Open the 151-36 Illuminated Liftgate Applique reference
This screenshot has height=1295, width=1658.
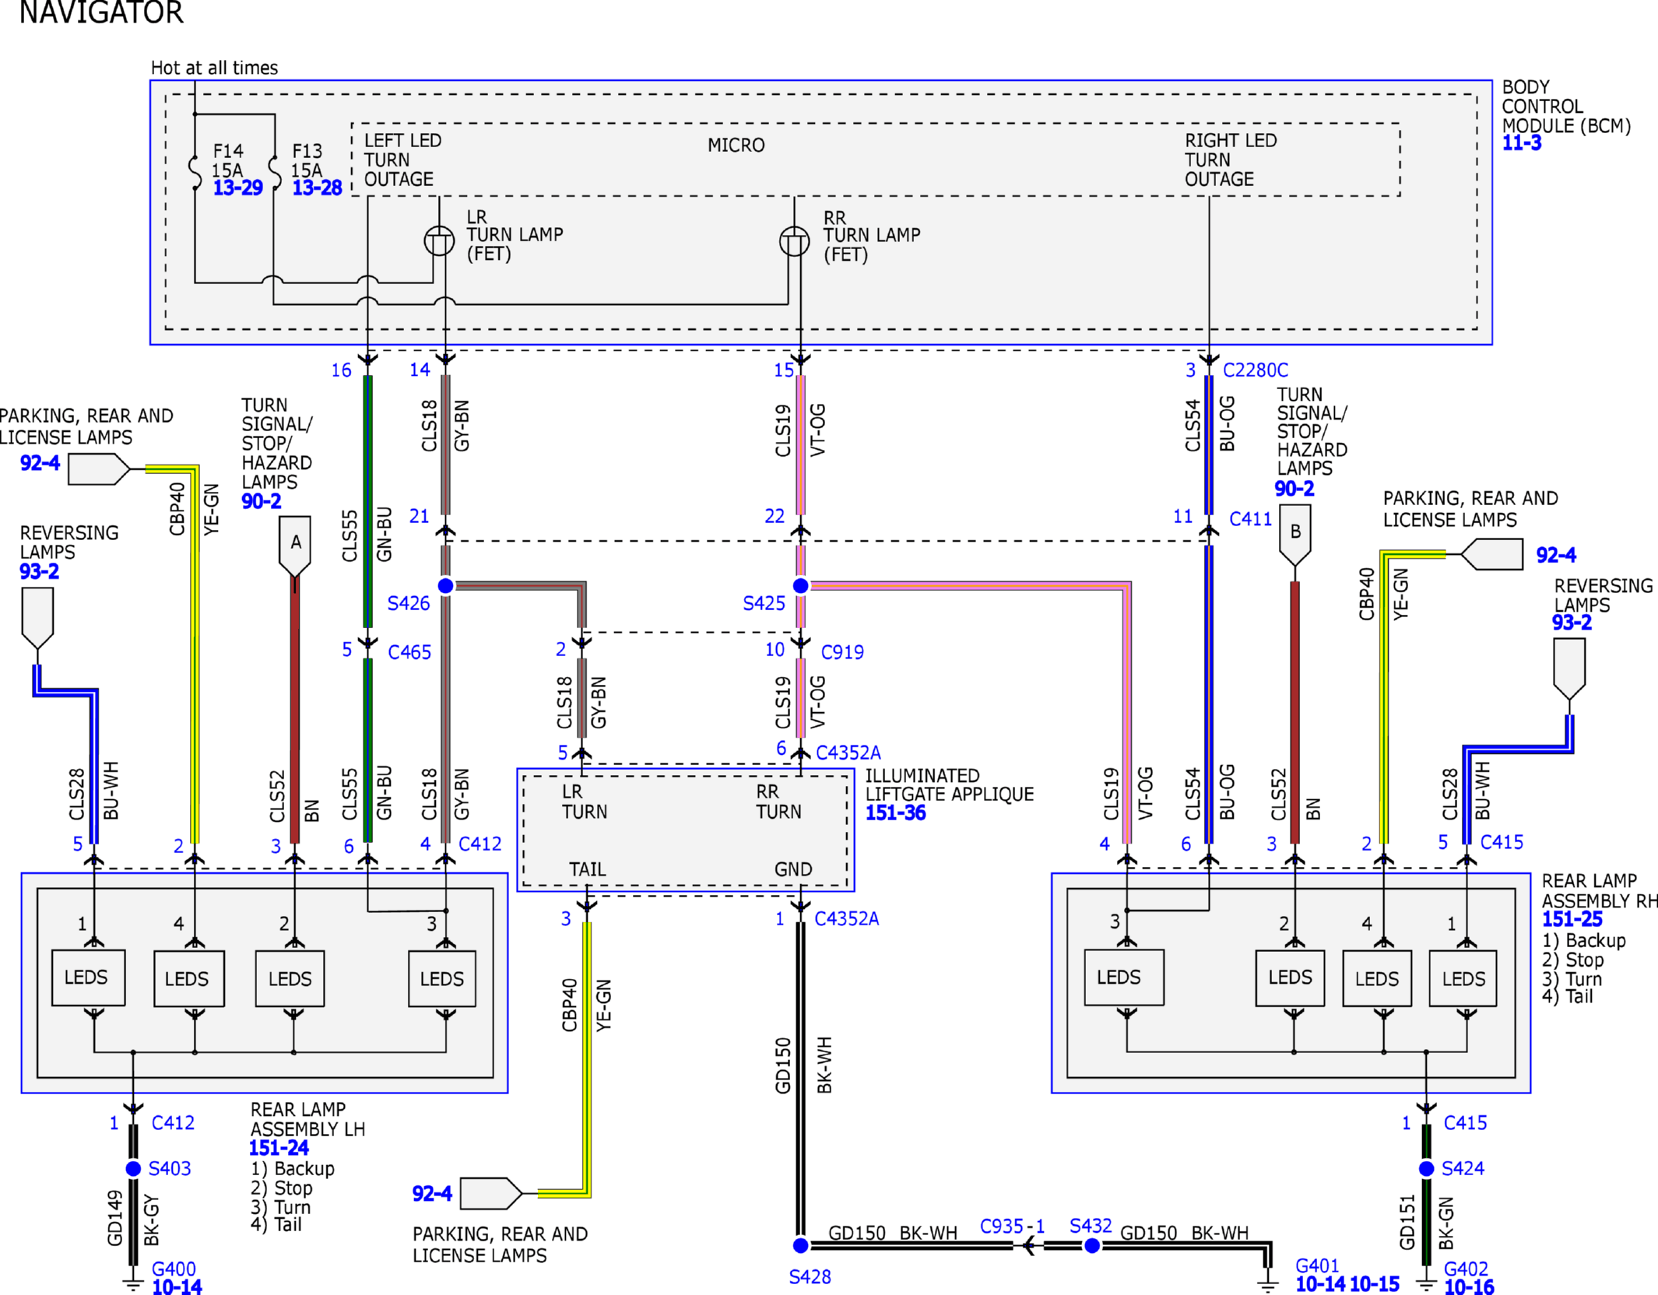pyautogui.click(x=896, y=813)
